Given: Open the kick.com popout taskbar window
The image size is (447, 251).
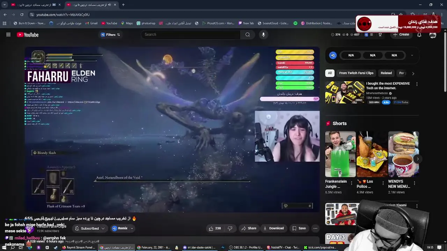Looking at the screenshot, I should 320,248.
